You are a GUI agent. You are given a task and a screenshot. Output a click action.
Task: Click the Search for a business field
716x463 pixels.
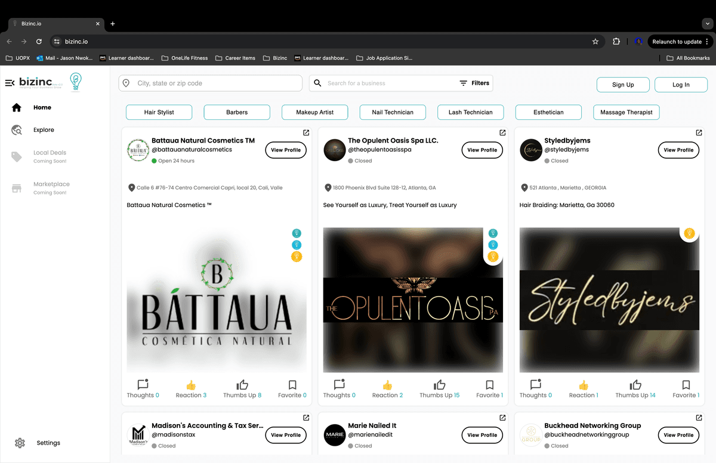382,83
